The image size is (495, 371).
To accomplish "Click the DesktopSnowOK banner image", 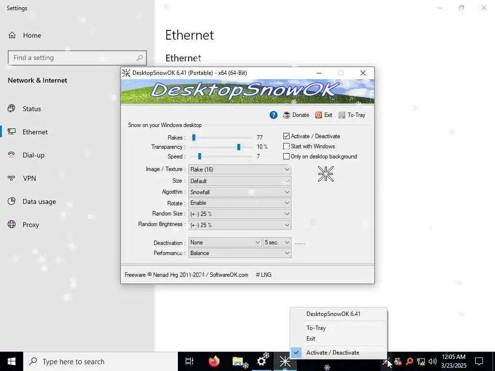I will click(x=247, y=91).
